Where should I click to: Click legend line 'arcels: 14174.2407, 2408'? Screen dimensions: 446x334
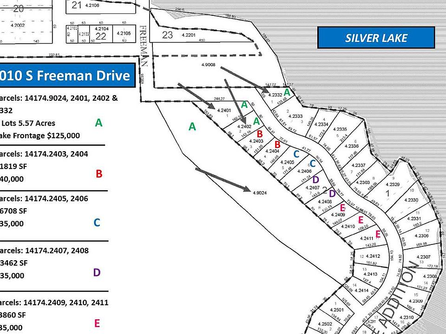point(45,250)
